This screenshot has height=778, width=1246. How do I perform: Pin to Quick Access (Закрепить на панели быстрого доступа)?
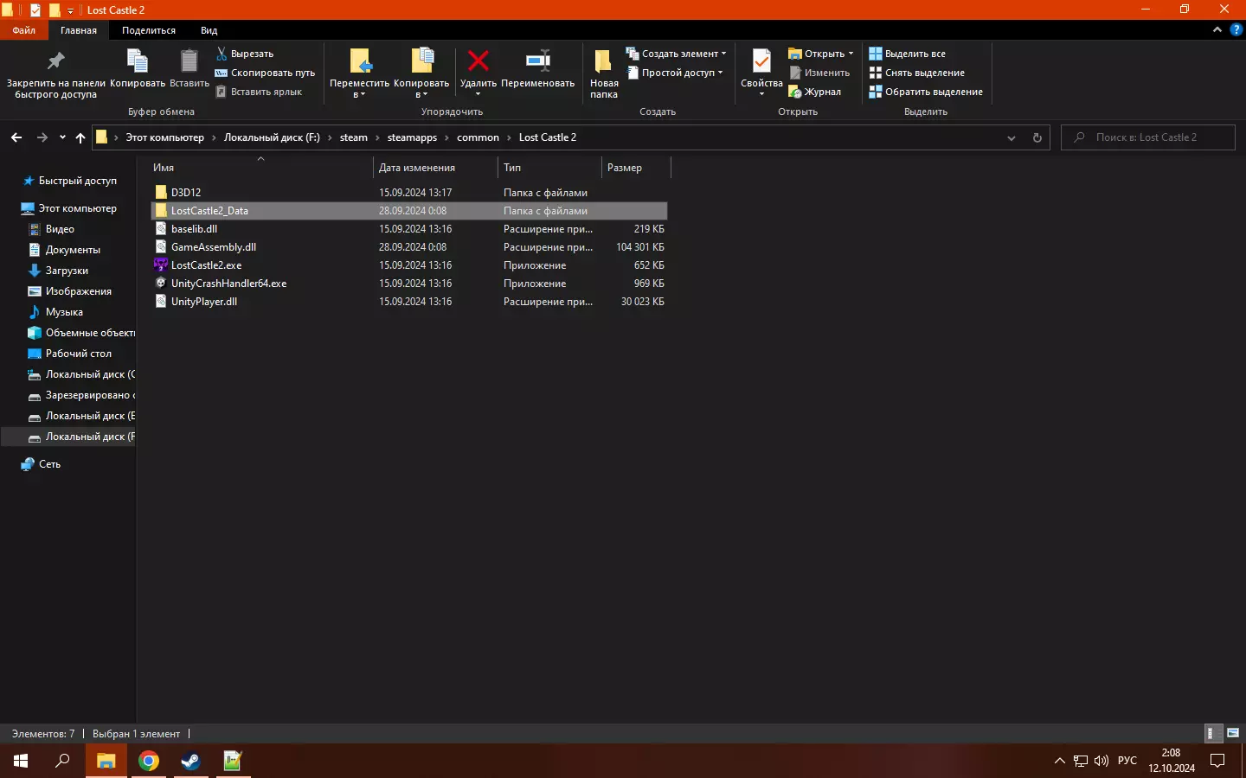(55, 73)
